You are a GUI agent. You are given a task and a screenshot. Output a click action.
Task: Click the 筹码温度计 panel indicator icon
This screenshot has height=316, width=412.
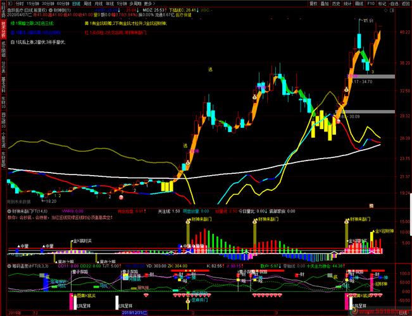pyautogui.click(x=9, y=266)
